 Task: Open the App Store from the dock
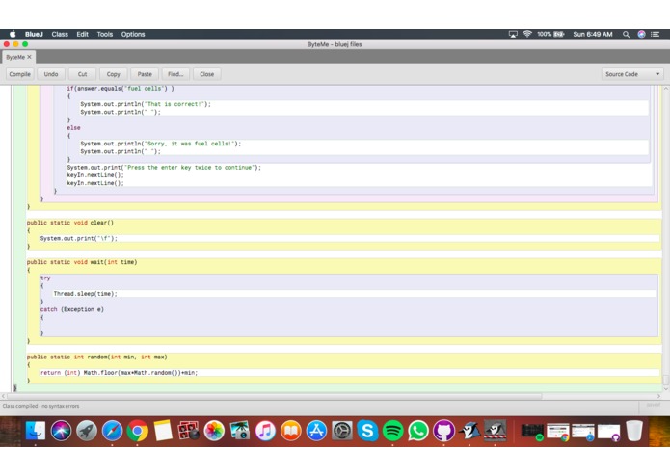click(316, 431)
